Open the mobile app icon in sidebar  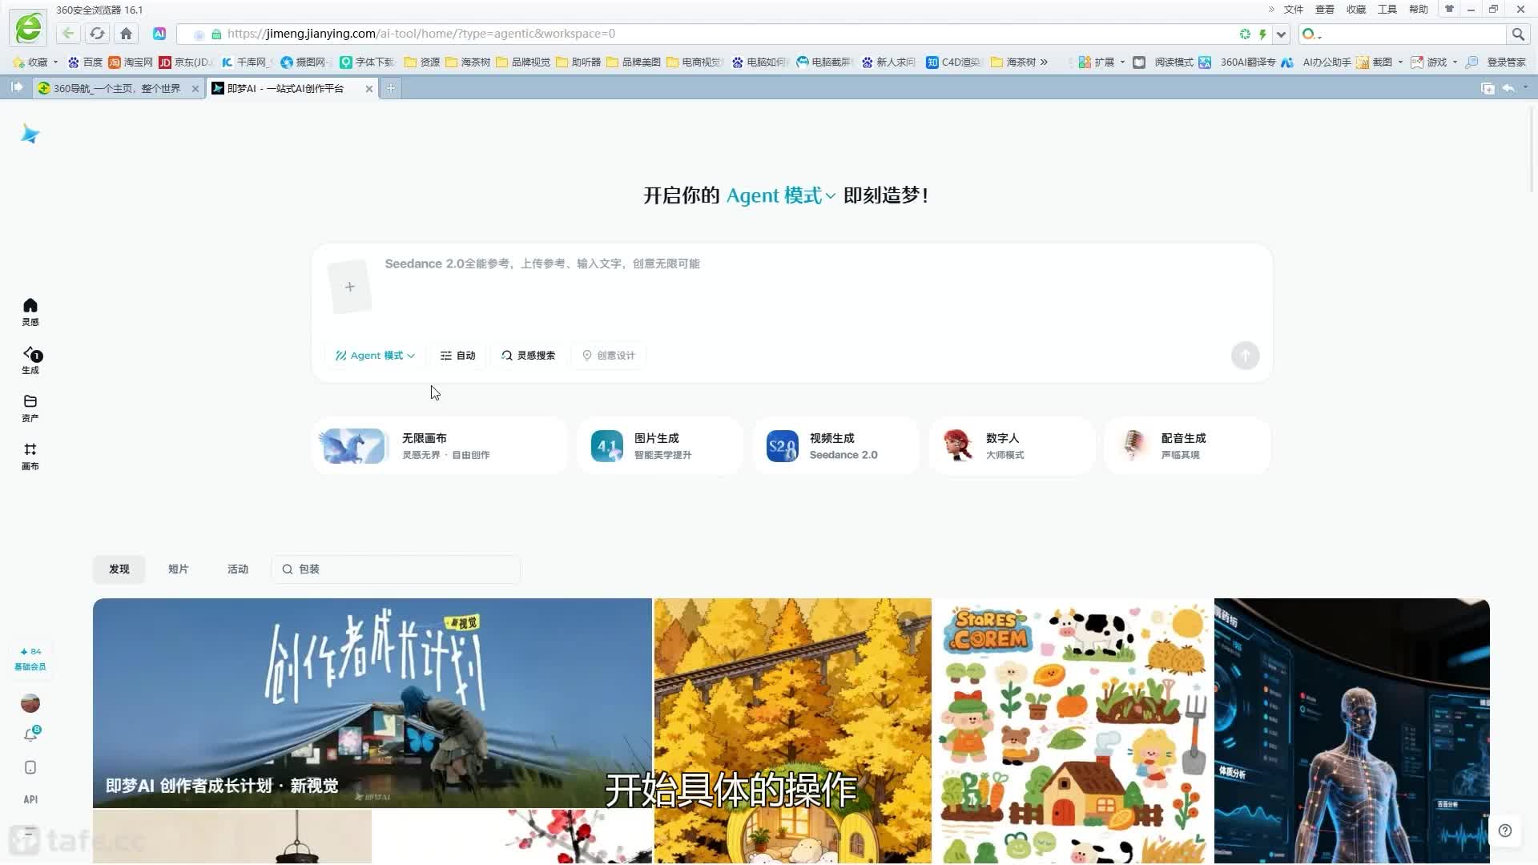(x=30, y=767)
